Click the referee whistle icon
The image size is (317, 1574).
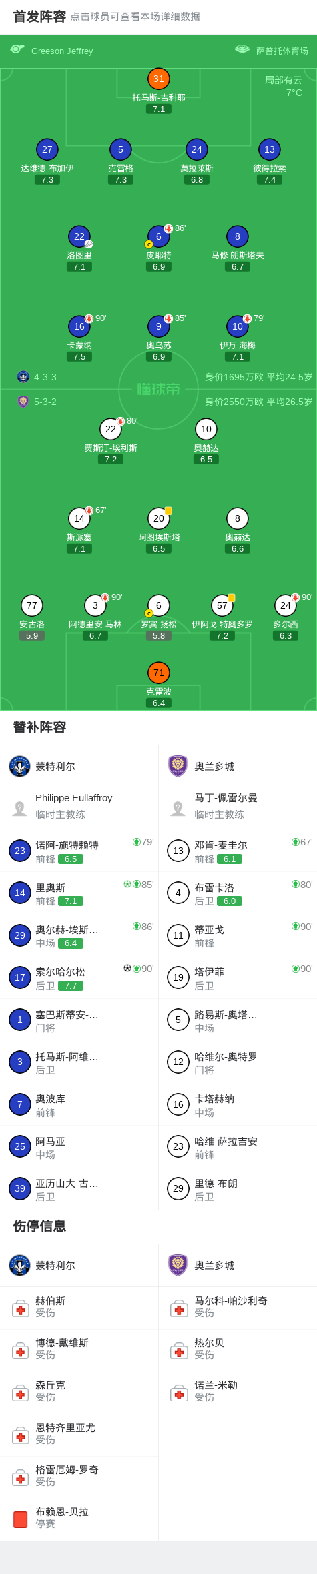tap(17, 49)
